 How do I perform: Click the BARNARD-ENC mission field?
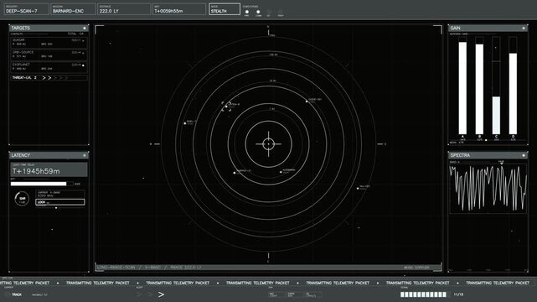click(x=73, y=9)
